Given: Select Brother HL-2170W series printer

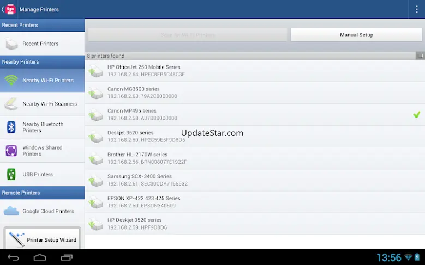Looking at the screenshot, I should click(x=255, y=158).
